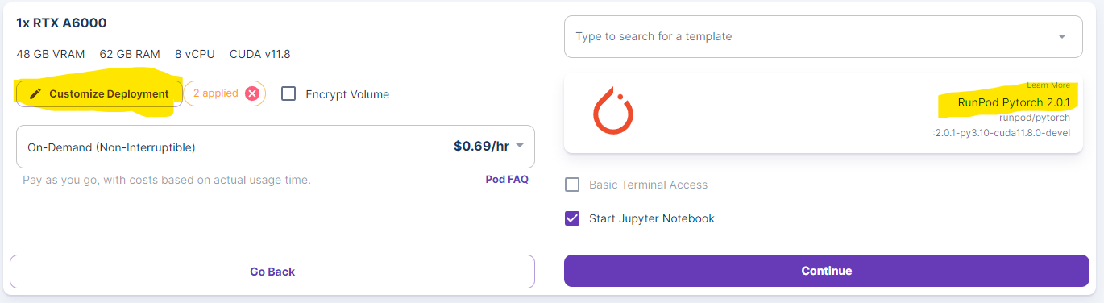Remove applied filters with red X icon
1104x303 pixels.
coord(251,94)
